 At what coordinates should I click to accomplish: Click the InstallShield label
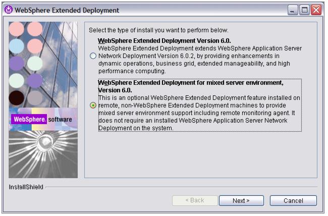coord(26,187)
